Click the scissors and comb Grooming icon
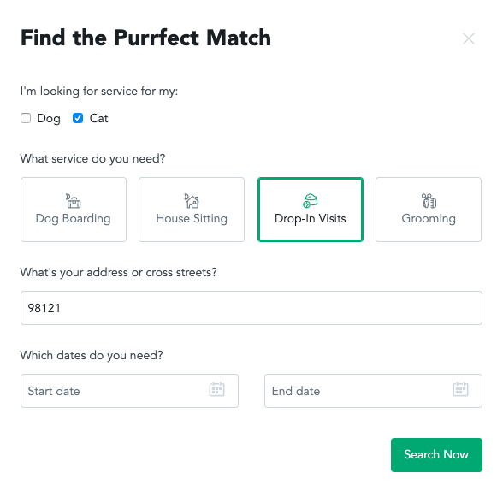The image size is (503, 491). pyautogui.click(x=429, y=201)
